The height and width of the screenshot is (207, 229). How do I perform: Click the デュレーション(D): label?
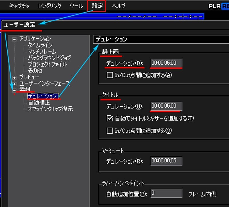(125, 63)
